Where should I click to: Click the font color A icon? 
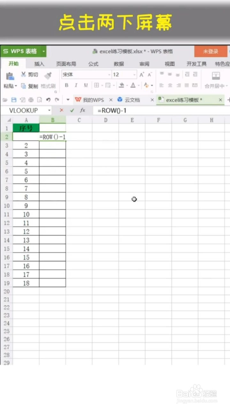[133, 85]
